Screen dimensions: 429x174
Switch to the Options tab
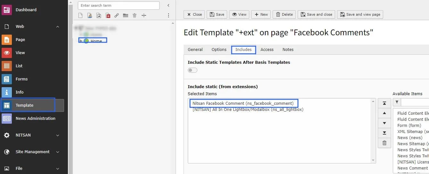[x=219, y=50]
